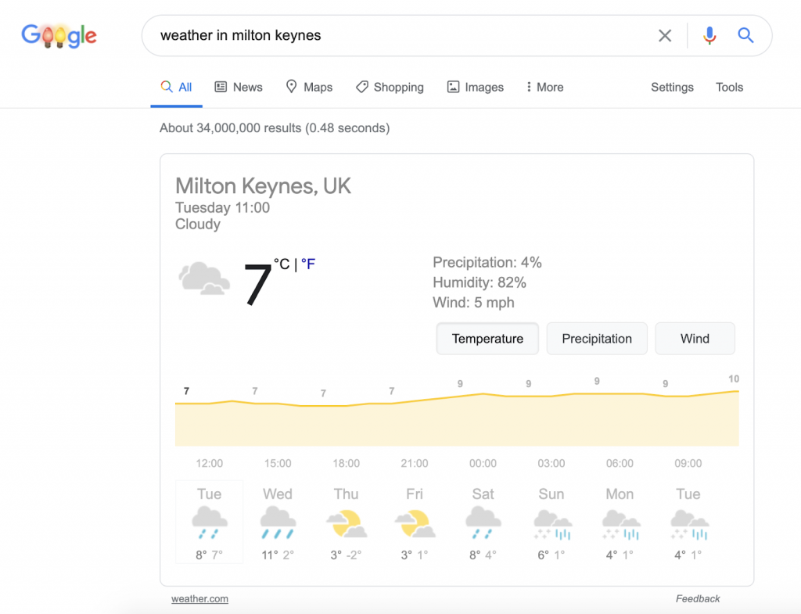Switch temperature display back to Celsius

coord(283,264)
